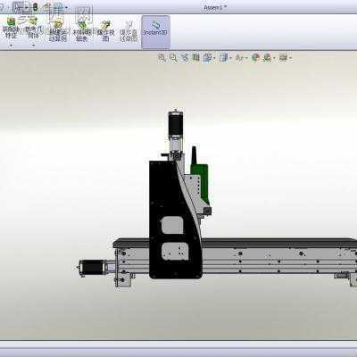Create an Exploded View
This screenshot has height=357, width=357.
tap(105, 31)
